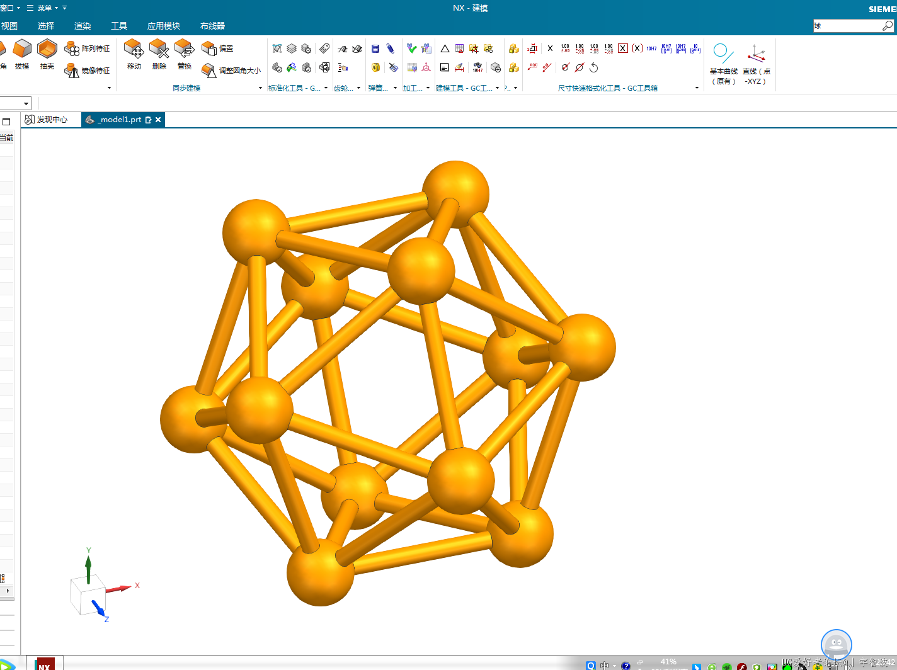Click the black X dimension format icon

coord(550,48)
